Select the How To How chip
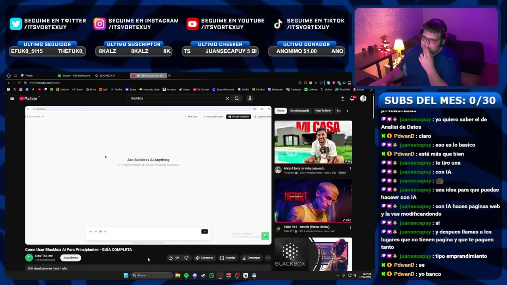The height and width of the screenshot is (285, 507). tap(323, 111)
